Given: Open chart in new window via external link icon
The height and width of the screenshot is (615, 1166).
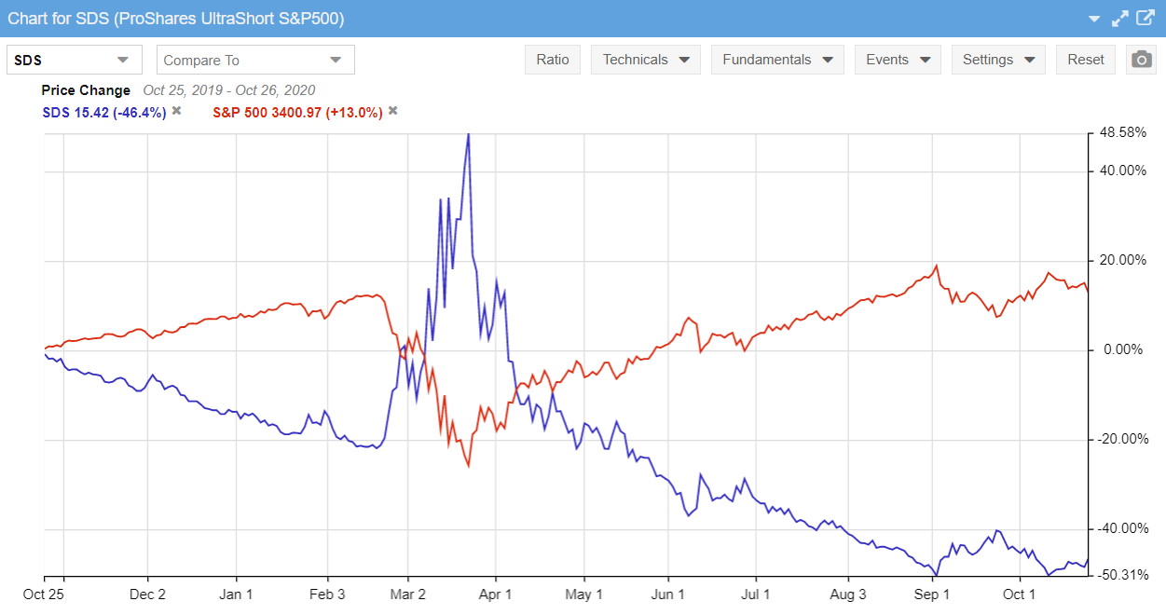Looking at the screenshot, I should pos(1144,17).
